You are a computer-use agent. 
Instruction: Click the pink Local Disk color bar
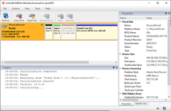click(68, 25)
